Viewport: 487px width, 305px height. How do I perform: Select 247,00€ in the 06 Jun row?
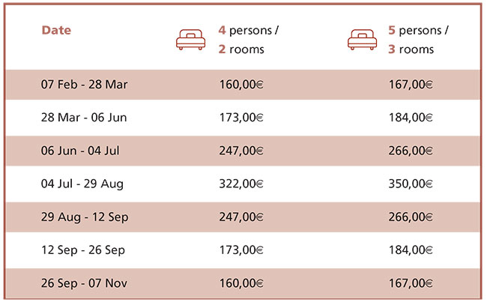pos(241,151)
